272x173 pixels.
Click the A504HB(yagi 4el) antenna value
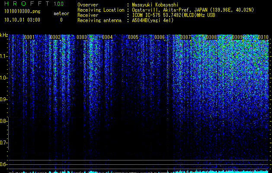pyautogui.click(x=153, y=20)
